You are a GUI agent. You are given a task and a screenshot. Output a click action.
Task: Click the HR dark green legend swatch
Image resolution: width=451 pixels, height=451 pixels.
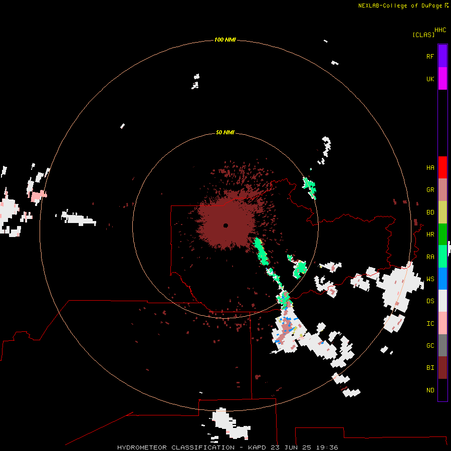442,235
